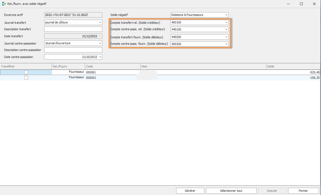Expand Compte transfert rel. dropdown 400100
The image size is (321, 195).
pyautogui.click(x=227, y=22)
